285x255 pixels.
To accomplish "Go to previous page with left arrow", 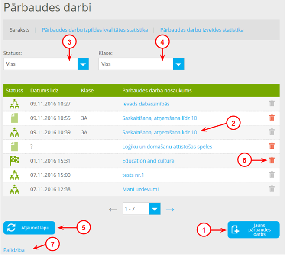I will [x=113, y=210].
